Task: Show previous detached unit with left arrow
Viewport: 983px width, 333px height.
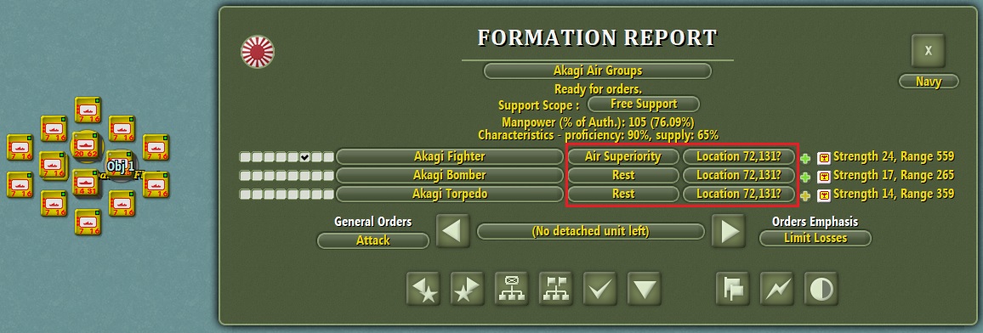Action: tap(452, 231)
